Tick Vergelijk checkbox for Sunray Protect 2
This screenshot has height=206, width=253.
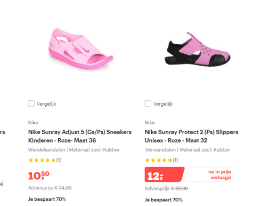(x=148, y=104)
